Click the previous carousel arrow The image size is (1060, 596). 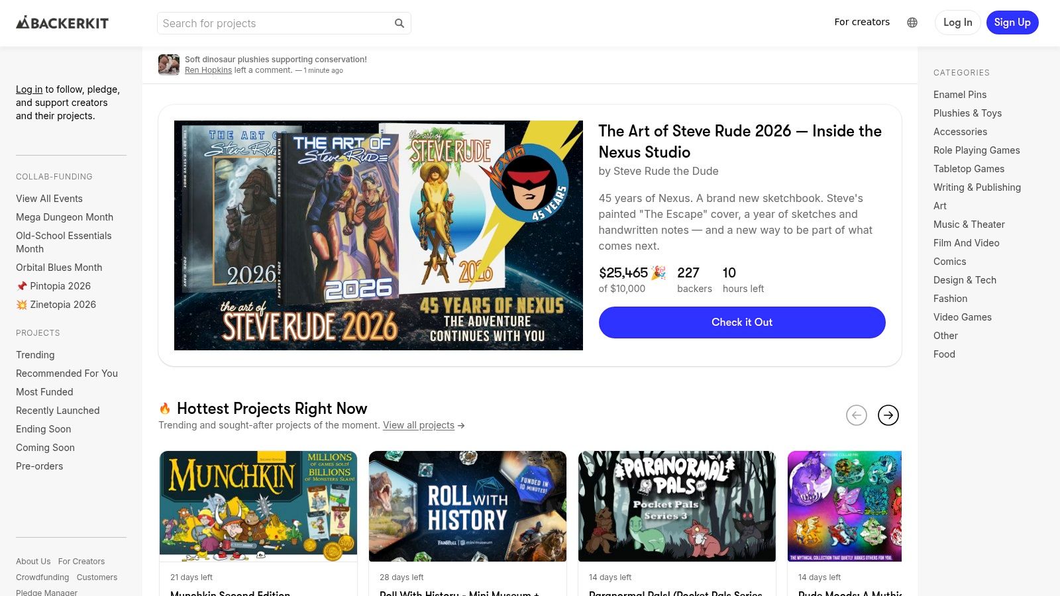pos(856,415)
